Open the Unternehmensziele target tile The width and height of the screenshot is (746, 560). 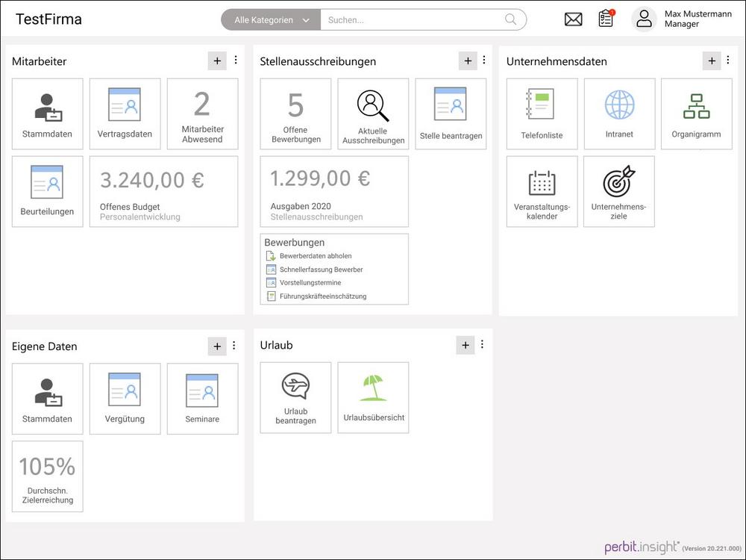(618, 191)
